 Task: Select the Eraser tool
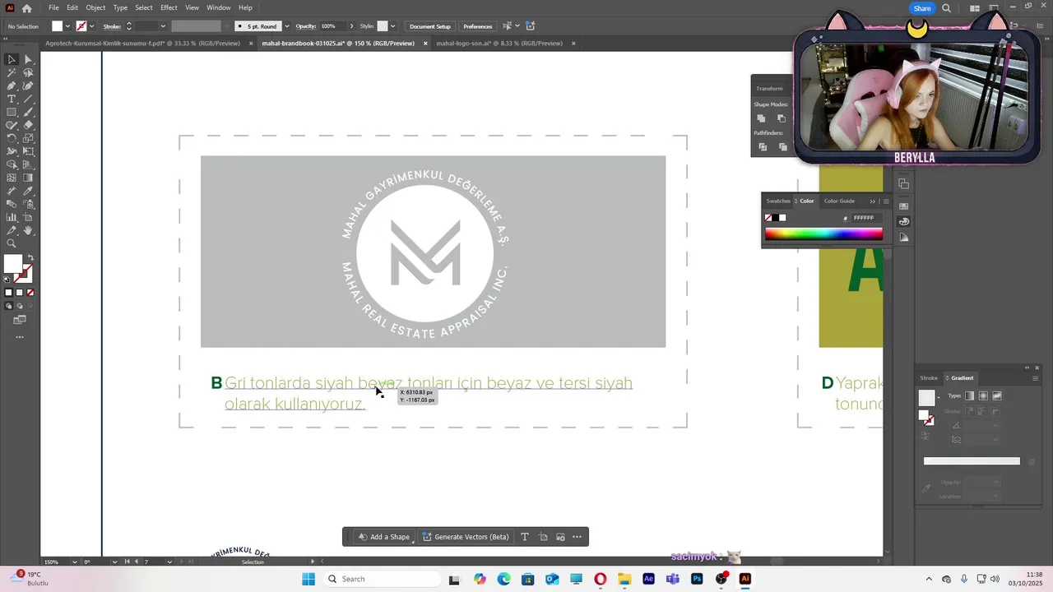28,125
